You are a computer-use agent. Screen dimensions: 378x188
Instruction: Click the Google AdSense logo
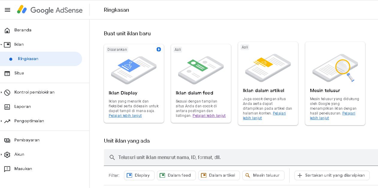point(49,10)
